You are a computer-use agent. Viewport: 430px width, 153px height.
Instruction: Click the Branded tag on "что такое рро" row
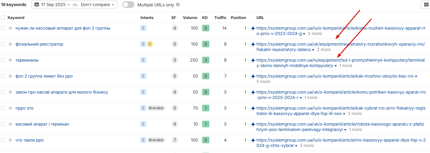156,140
